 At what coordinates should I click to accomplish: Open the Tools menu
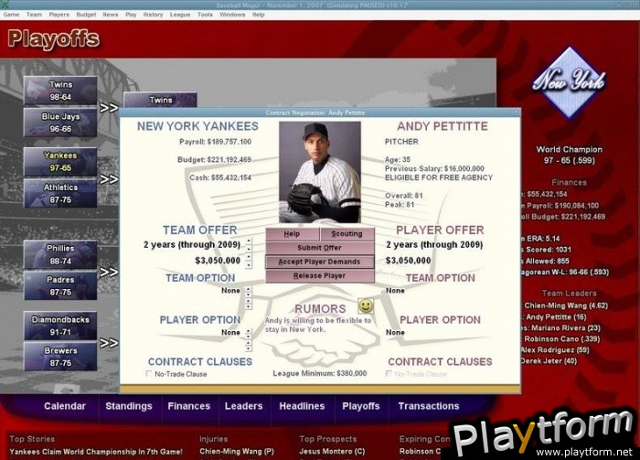(x=205, y=15)
